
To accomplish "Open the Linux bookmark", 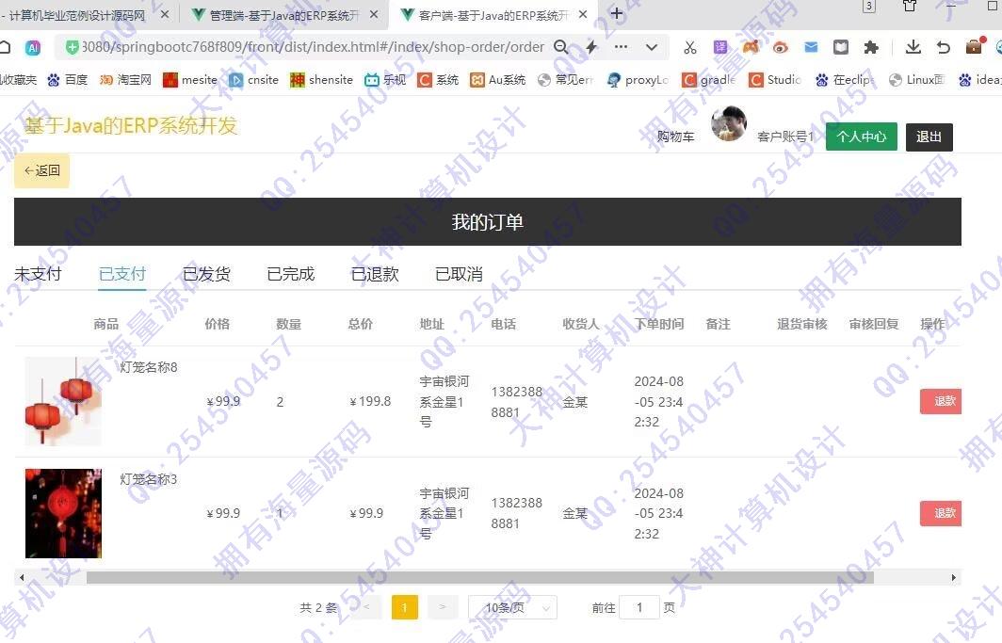I will [916, 80].
